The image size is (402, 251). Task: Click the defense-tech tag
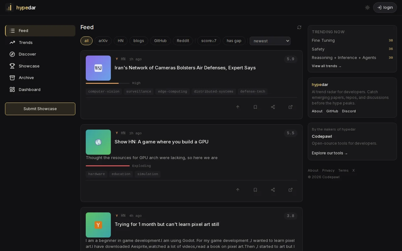pyautogui.click(x=253, y=92)
